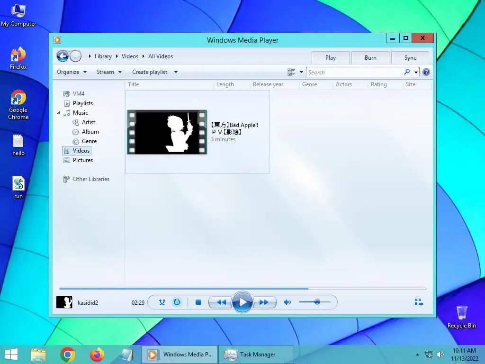Sort by the Genre column header
Viewport: 485px width, 364px height.
[316, 84]
